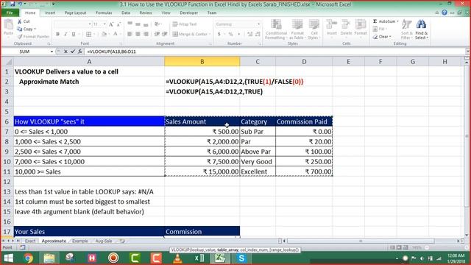Click Increase Decimal icon
Viewport: 471px width, 265px height.
pos(249,35)
